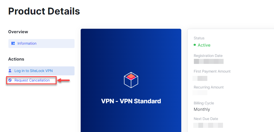The height and width of the screenshot is (132, 274).
Task: Click the green Active status dot
Action: (195, 45)
